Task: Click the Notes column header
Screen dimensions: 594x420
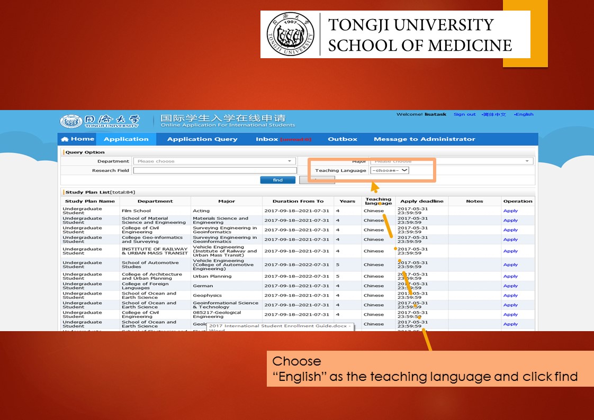Action: [x=474, y=202]
